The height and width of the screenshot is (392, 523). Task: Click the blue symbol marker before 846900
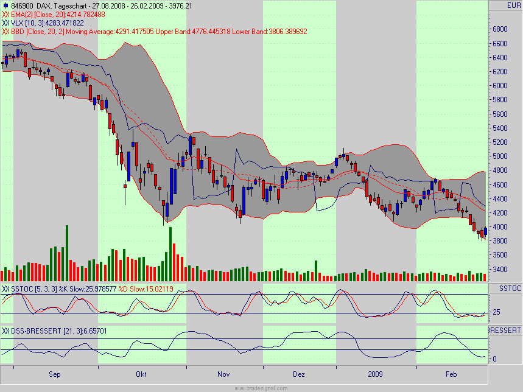(6, 5)
